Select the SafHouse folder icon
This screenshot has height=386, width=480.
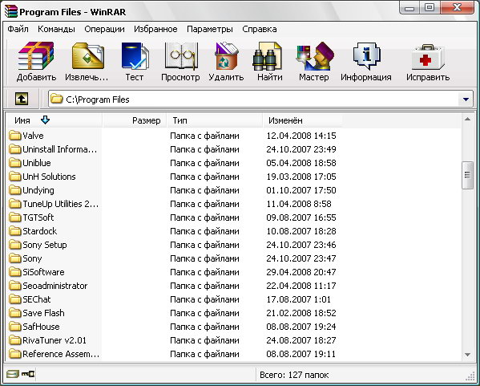pyautogui.click(x=14, y=327)
